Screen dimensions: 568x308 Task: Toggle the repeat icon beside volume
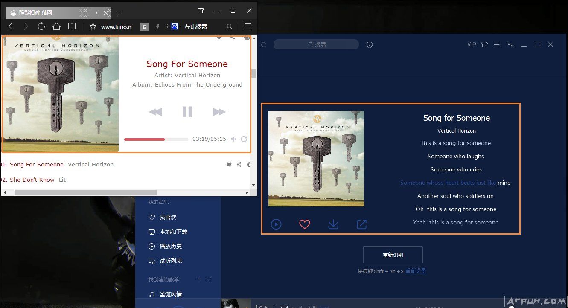(244, 139)
